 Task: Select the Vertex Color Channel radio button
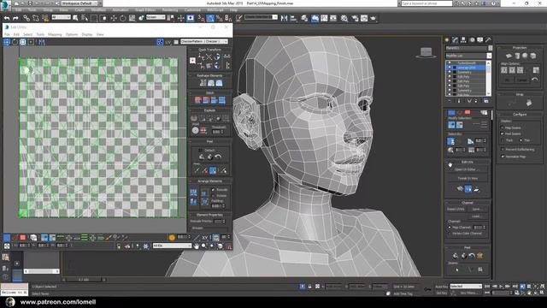[x=450, y=233]
